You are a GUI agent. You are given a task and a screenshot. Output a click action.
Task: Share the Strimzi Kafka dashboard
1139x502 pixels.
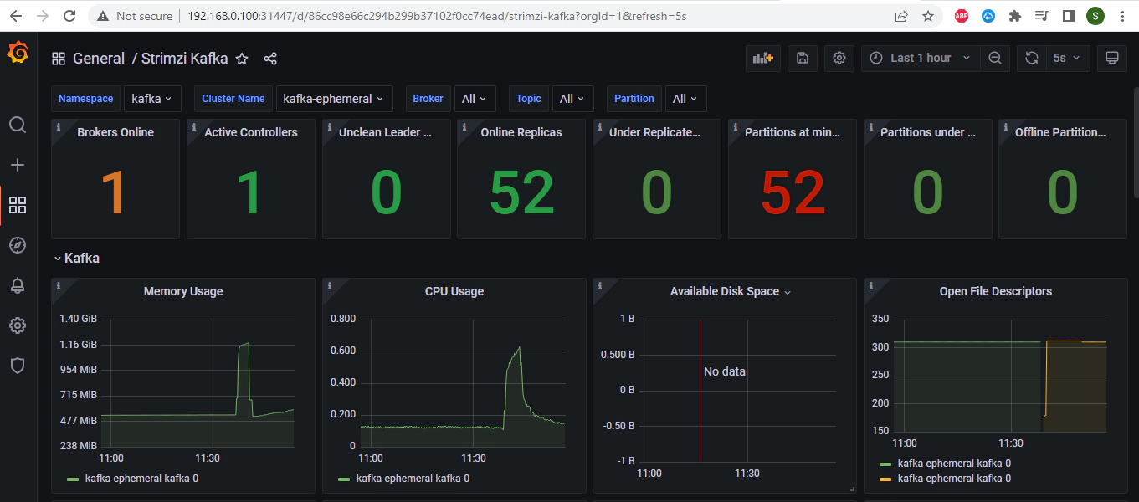(x=270, y=59)
